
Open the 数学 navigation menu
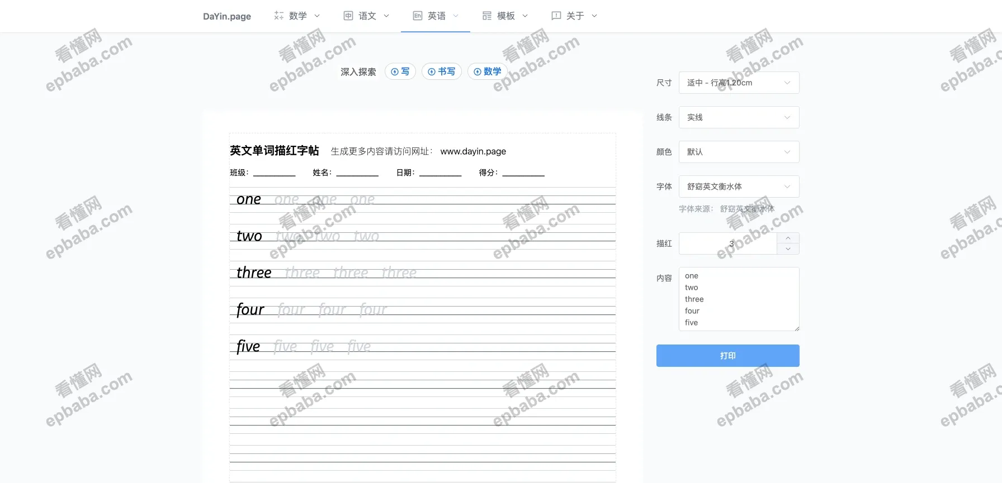tap(297, 16)
